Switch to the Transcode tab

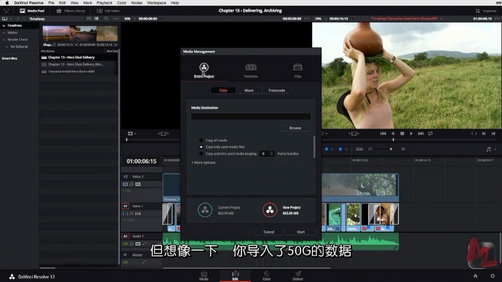click(x=276, y=90)
